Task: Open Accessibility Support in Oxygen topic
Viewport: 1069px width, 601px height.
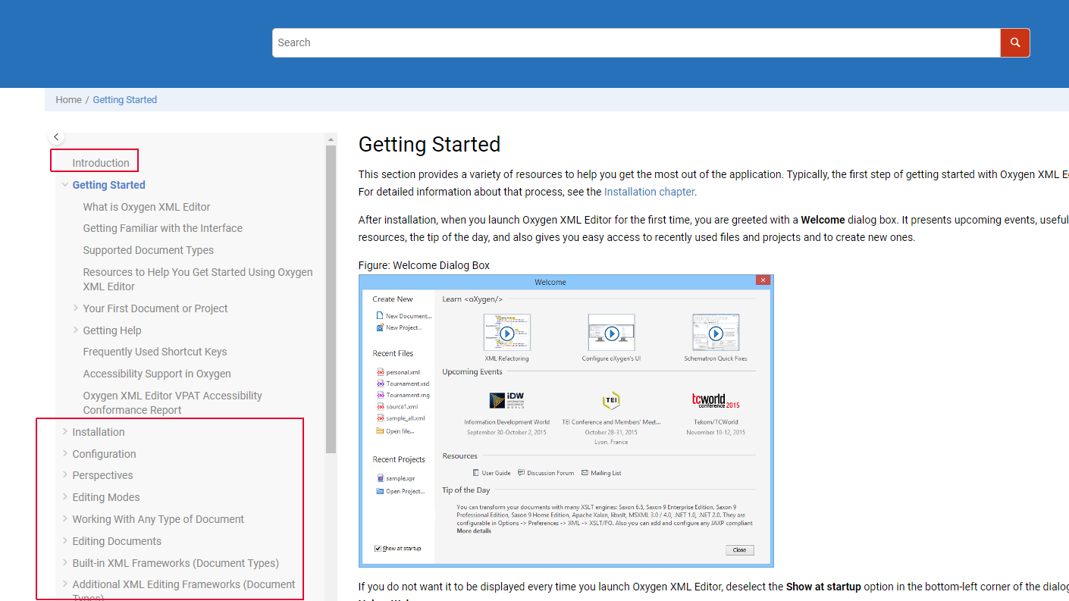Action: (157, 374)
